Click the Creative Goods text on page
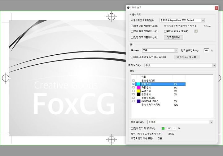Viewport: 223px width, 156px height. 66,85
